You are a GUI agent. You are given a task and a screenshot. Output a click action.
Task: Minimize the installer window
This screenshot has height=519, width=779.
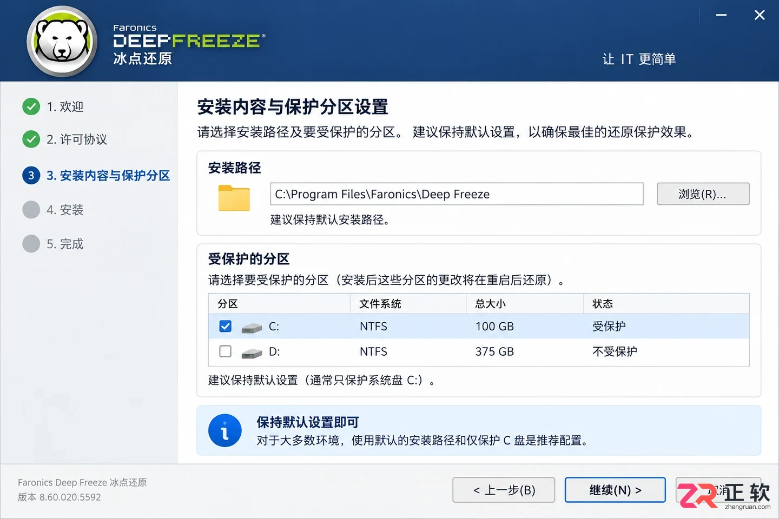721,15
